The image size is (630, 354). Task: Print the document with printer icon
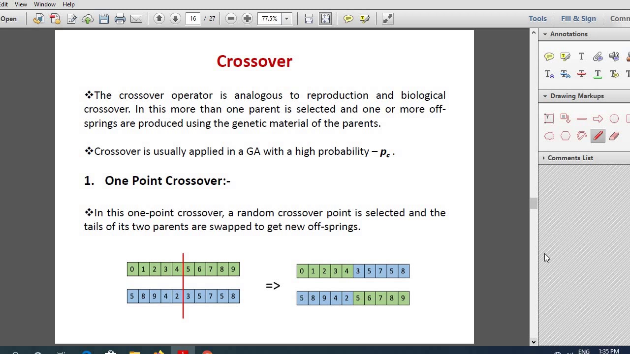tap(120, 19)
